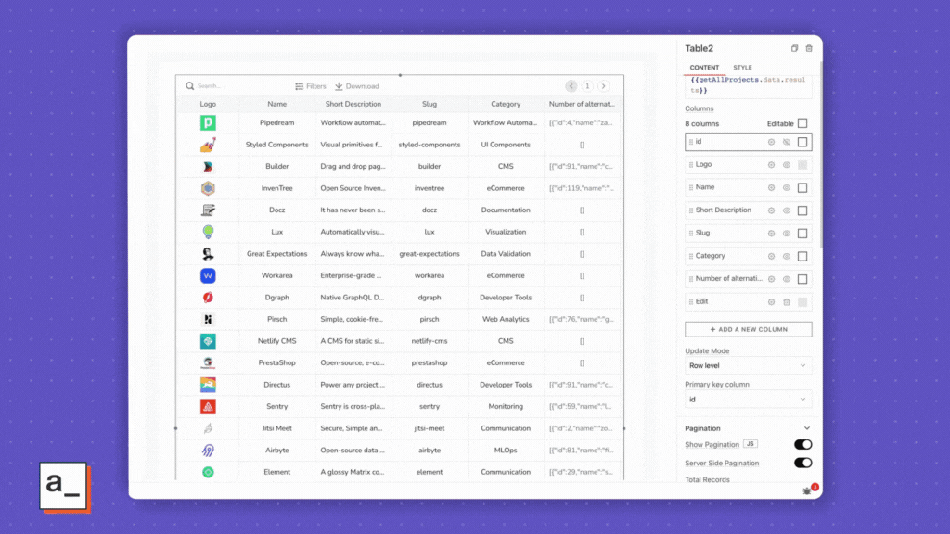Switch to the STYLE tab
This screenshot has height=534, width=950.
[x=742, y=68]
